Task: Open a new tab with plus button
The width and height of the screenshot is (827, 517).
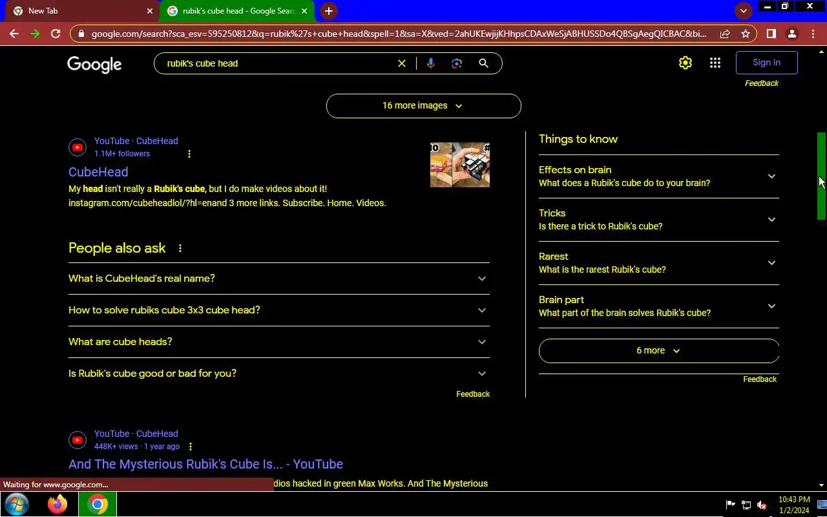Action: coord(329,11)
